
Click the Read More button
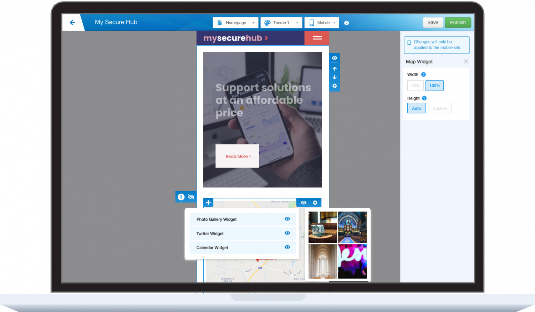tap(238, 156)
